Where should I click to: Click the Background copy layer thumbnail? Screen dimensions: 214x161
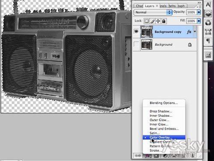click(x=147, y=32)
